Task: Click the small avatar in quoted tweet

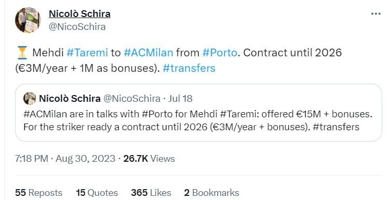Action: [30, 98]
